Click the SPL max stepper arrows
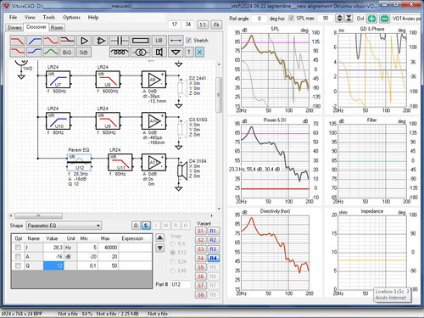Image resolution: width=424 pixels, height=318 pixels. 339,19
